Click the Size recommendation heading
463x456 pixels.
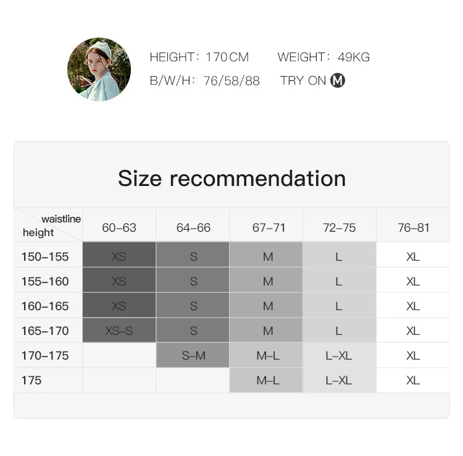[x=231, y=179]
